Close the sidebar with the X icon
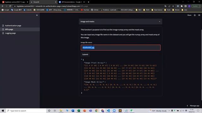Image resolution: width=202 pixels, height=113 pixels. click(x=37, y=15)
